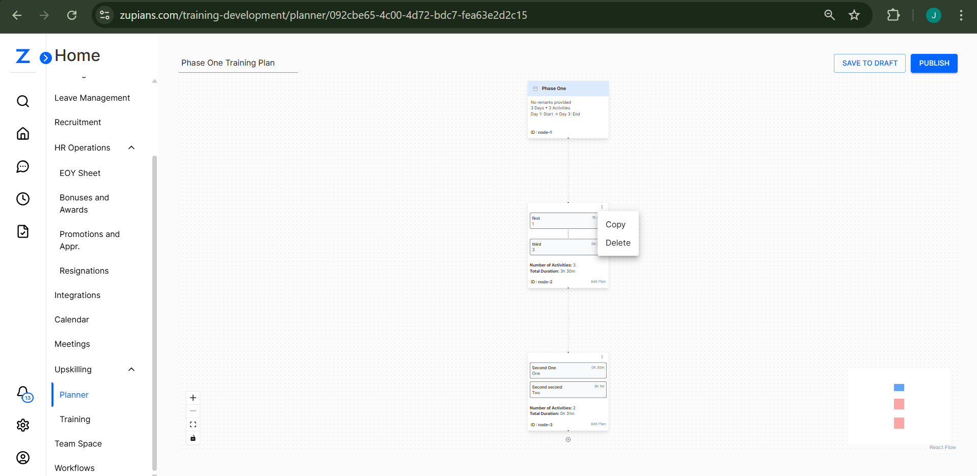This screenshot has width=977, height=476.
Task: Save the plan to draft
Action: [x=869, y=63]
